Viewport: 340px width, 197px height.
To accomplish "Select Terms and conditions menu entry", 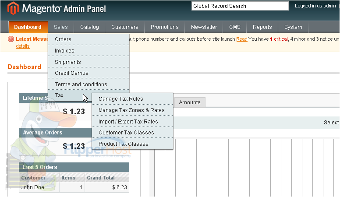I will tap(89, 84).
